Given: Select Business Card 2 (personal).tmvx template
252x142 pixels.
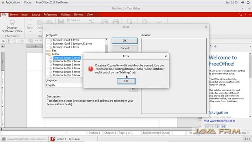Looking at the screenshot, I should (72, 44).
